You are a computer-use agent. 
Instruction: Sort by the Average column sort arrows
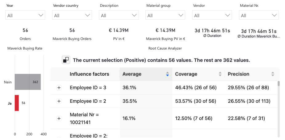167,74
